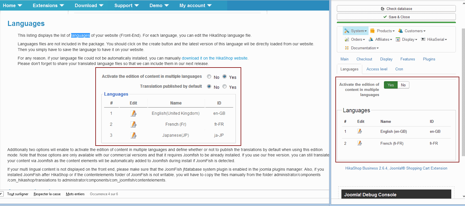Expand the HikaSerial menu
The height and width of the screenshot is (206, 465).
click(x=434, y=39)
